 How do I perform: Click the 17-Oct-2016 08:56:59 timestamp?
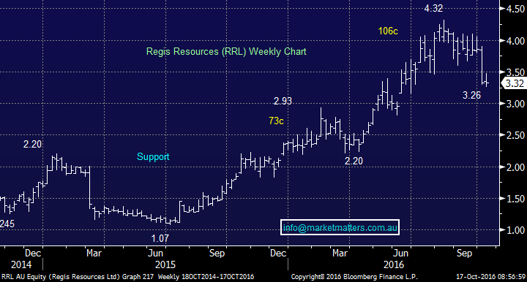pos(491,277)
